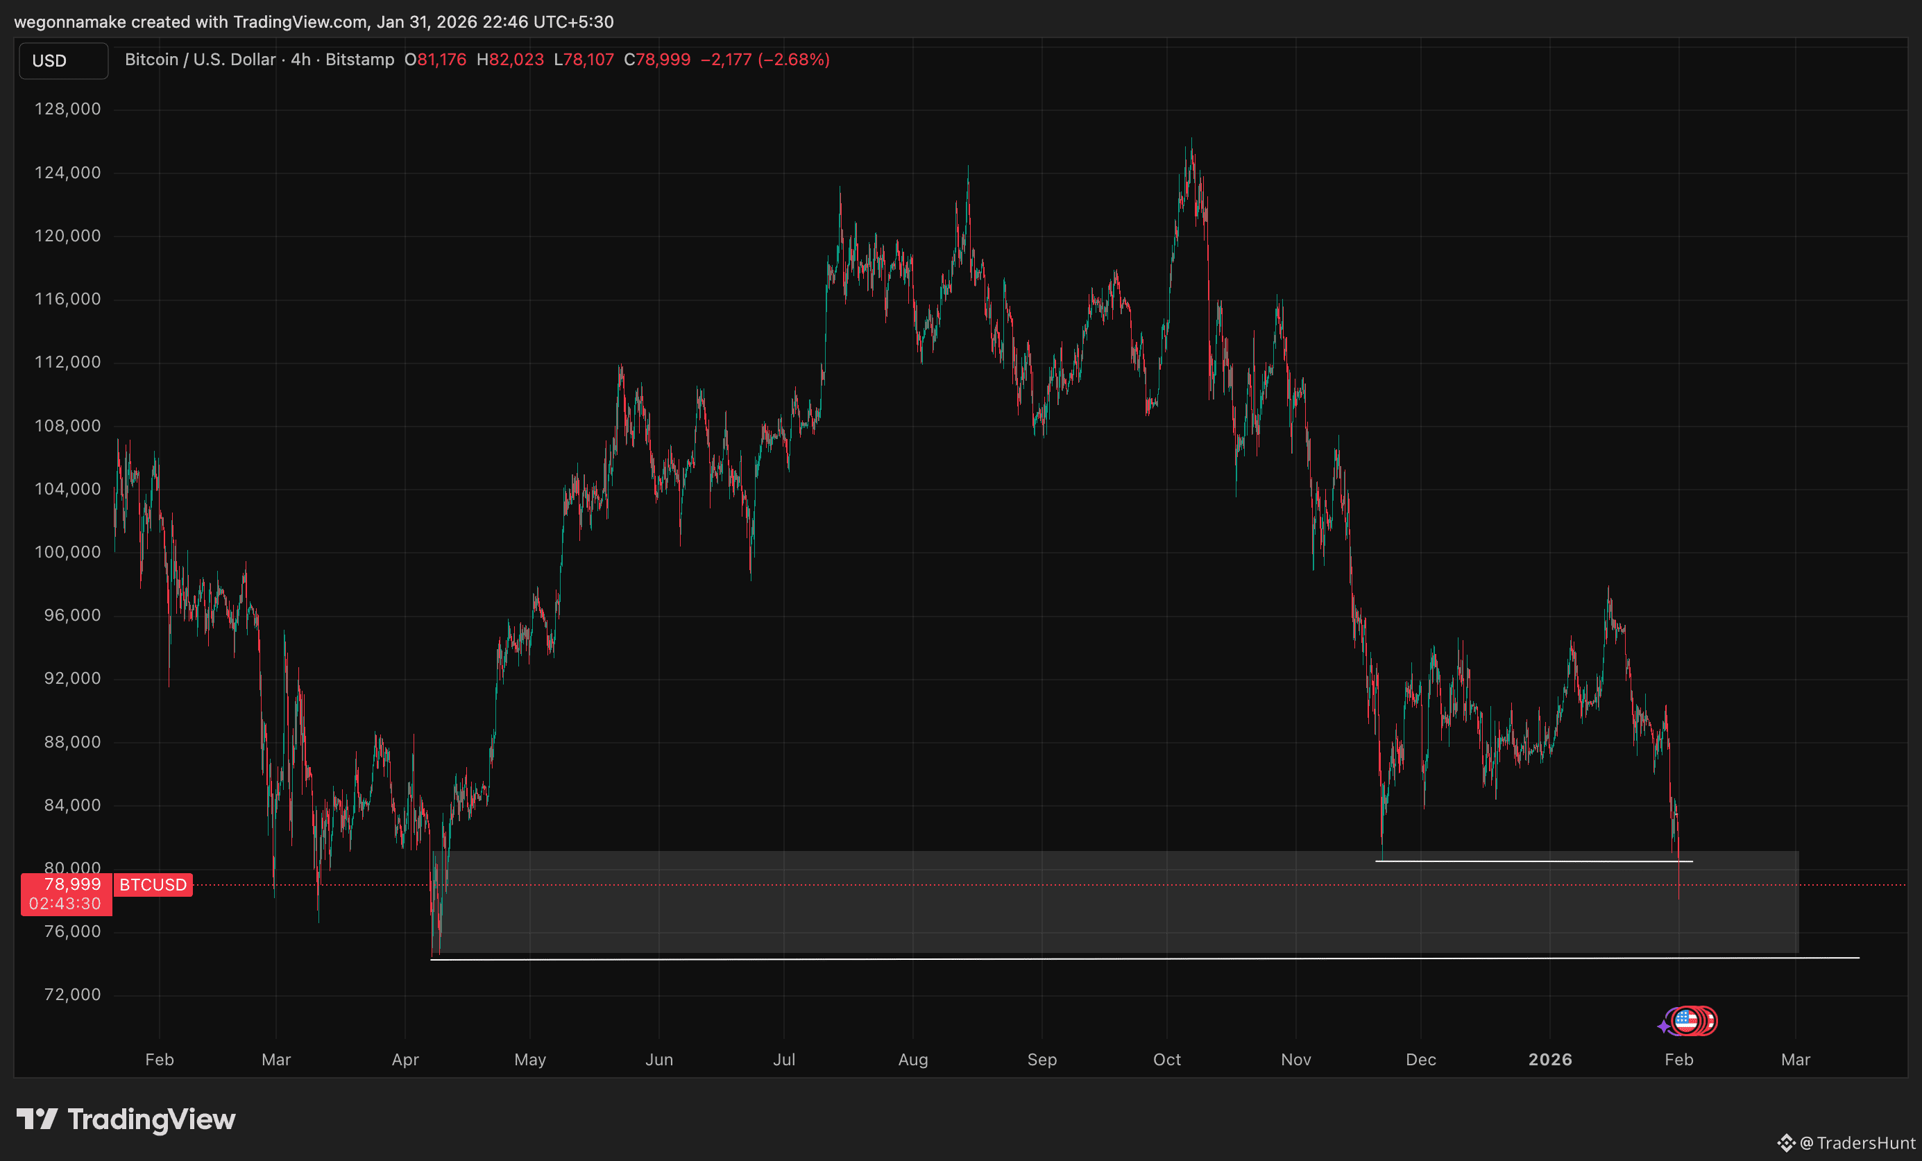
Task: Click the TradingView logo at the bottom
Action: click(126, 1119)
